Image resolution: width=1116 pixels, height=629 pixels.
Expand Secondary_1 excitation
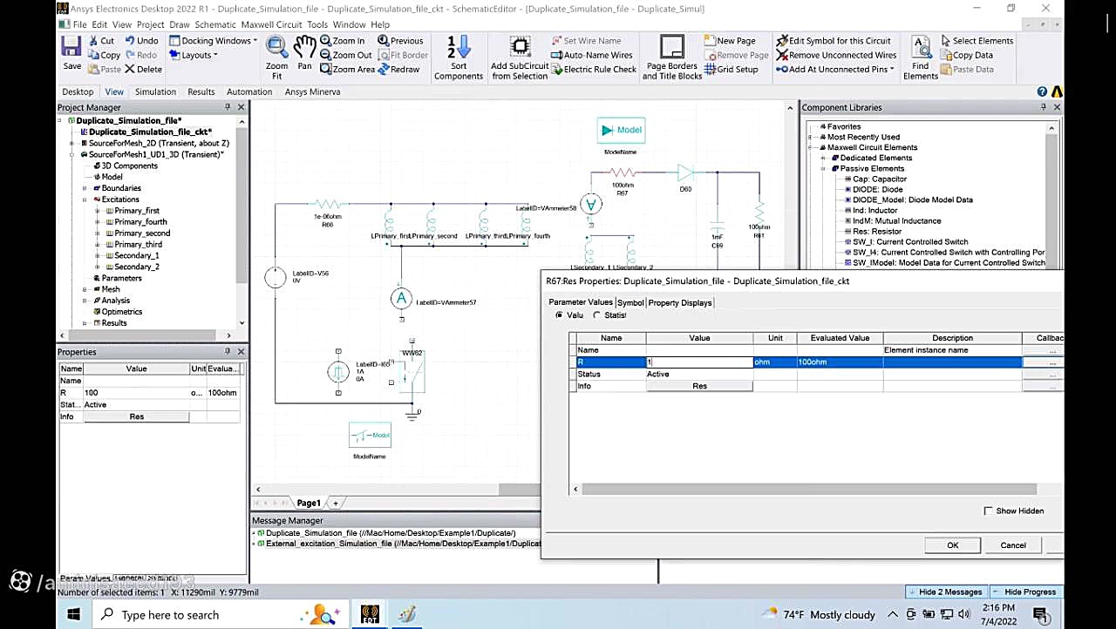pos(97,256)
